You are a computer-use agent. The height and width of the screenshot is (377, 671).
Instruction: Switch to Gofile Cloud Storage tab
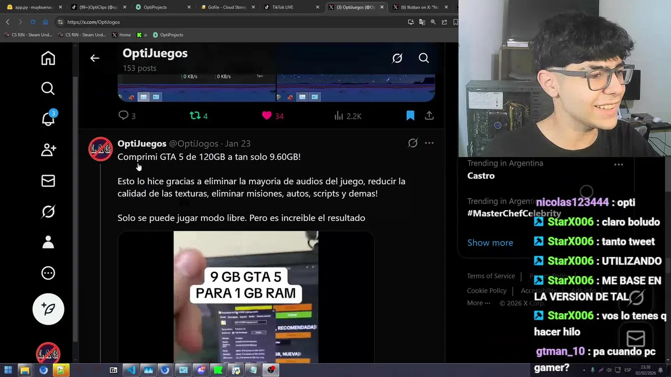click(x=226, y=7)
